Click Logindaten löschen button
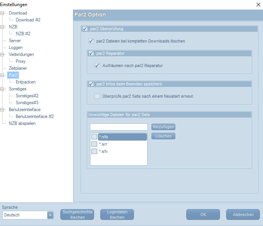Viewport: 263px width, 226px height. point(117,215)
